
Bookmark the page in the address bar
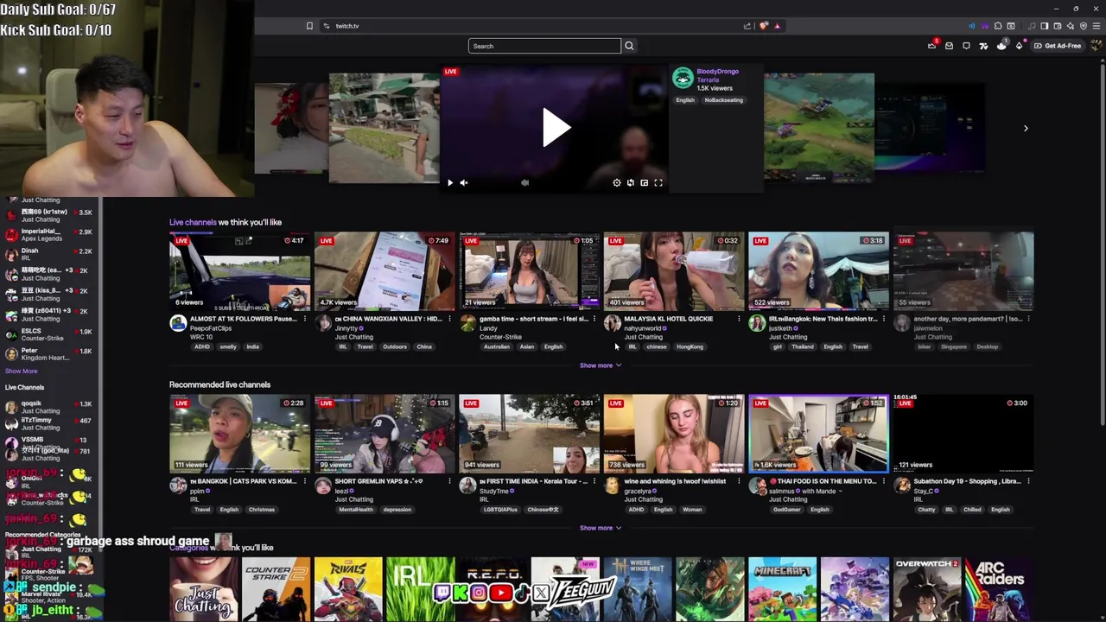[x=309, y=26]
